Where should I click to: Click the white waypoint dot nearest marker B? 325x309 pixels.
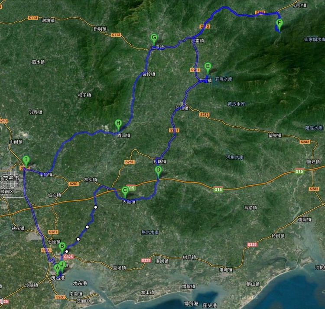(67, 251)
